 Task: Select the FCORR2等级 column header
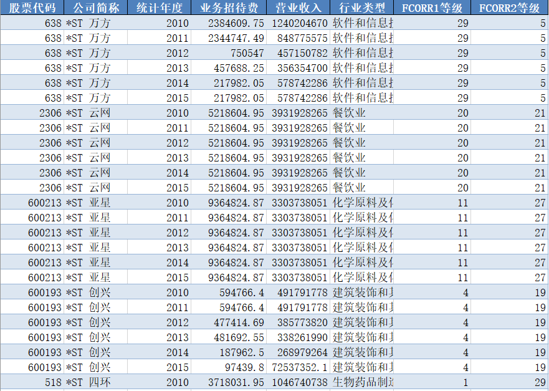tap(510, 7)
